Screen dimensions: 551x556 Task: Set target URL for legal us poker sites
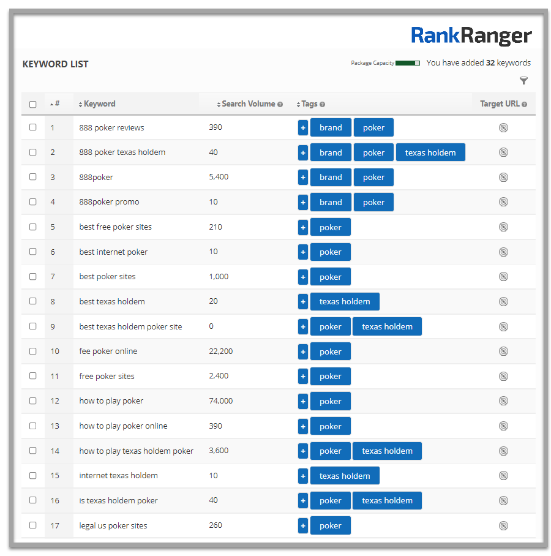503,525
